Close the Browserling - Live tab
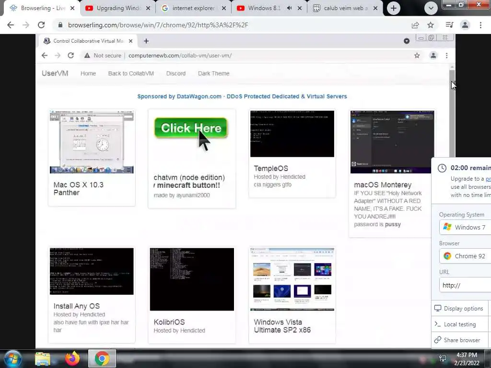Image resolution: width=491 pixels, height=368 pixels. tap(72, 8)
